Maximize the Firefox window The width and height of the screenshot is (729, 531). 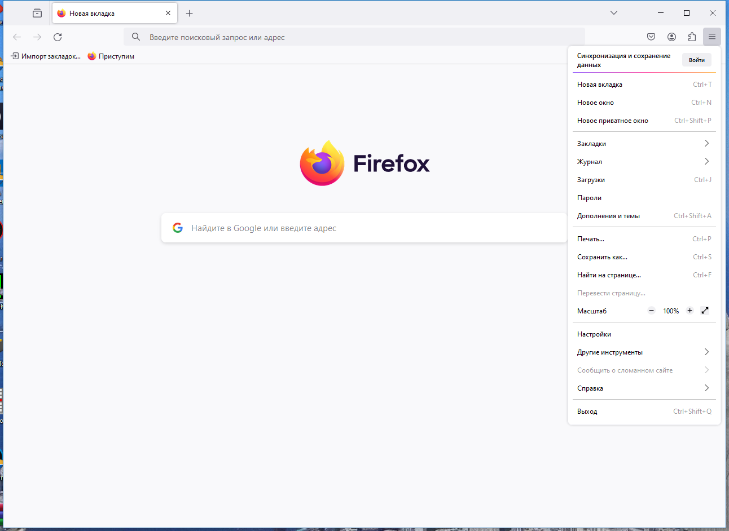pyautogui.click(x=687, y=13)
